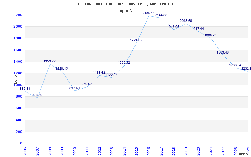This screenshot has width=251, height=157.
Task: Select the data label 897.60
Action: pos(74,88)
